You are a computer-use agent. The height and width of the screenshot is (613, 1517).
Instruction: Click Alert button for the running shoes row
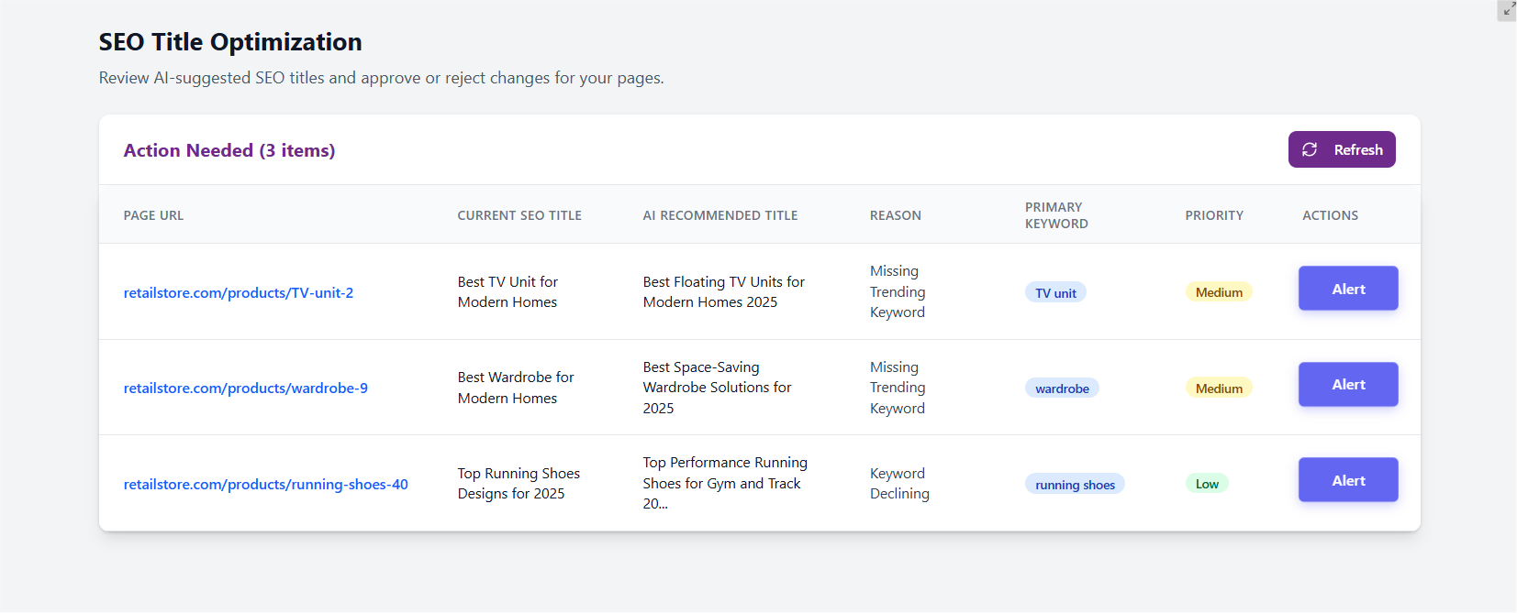[1348, 480]
